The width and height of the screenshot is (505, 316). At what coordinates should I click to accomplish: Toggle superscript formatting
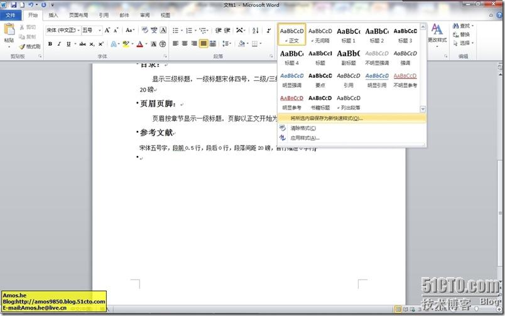pos(100,44)
